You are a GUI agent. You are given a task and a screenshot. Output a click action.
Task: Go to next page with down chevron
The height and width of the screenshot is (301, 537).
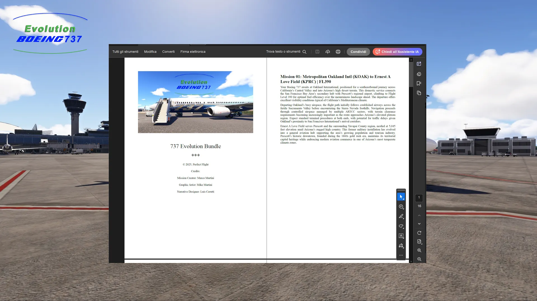[x=419, y=224]
